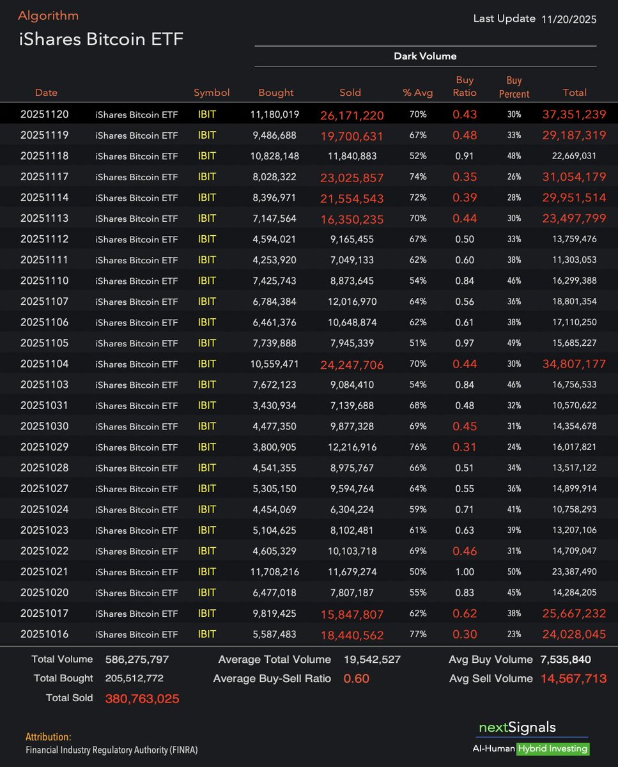The height and width of the screenshot is (767, 618).
Task: Select the date cell 20251114
Action: coord(45,198)
